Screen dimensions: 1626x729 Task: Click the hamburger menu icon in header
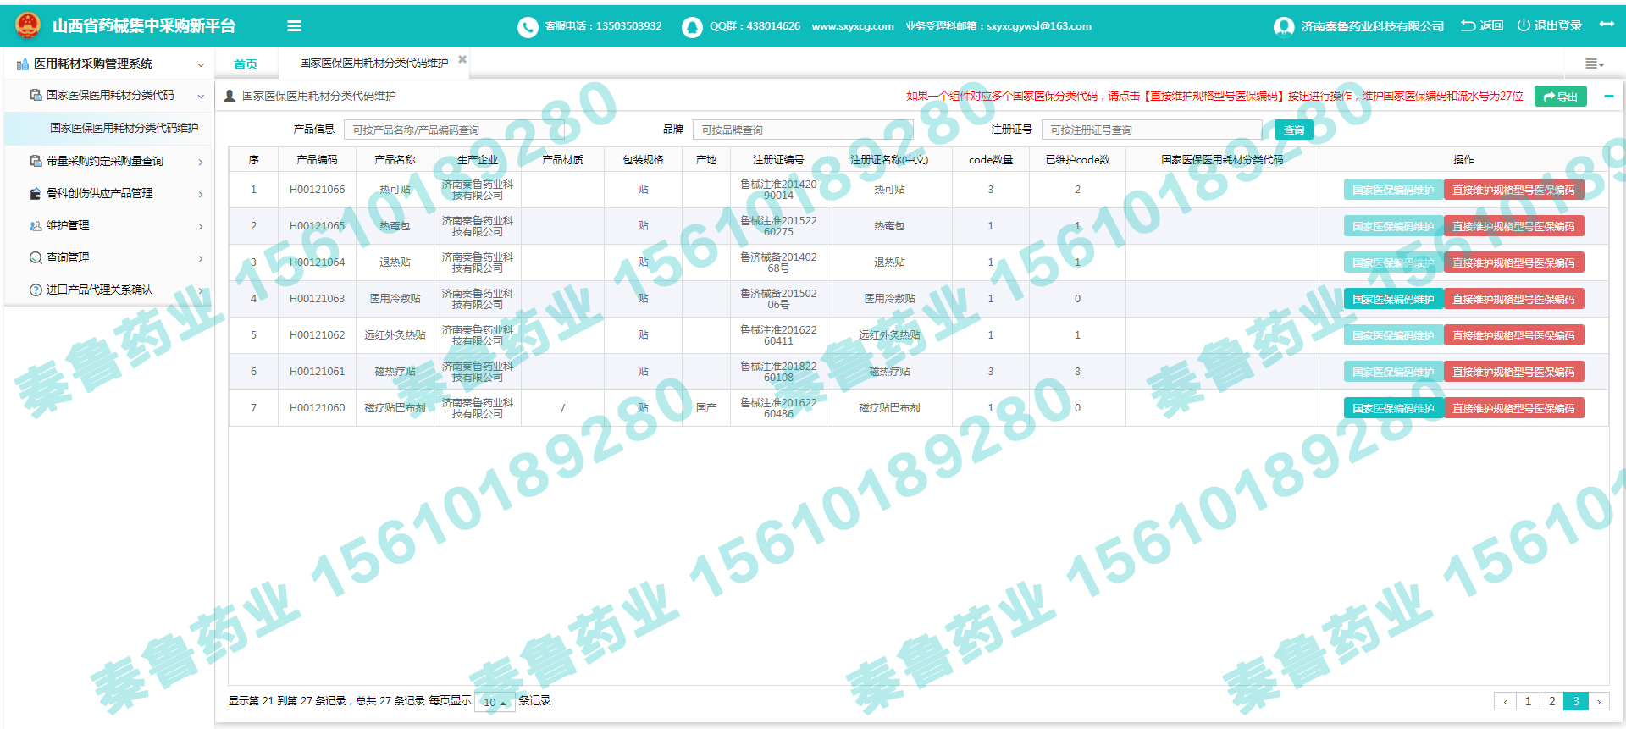(294, 26)
